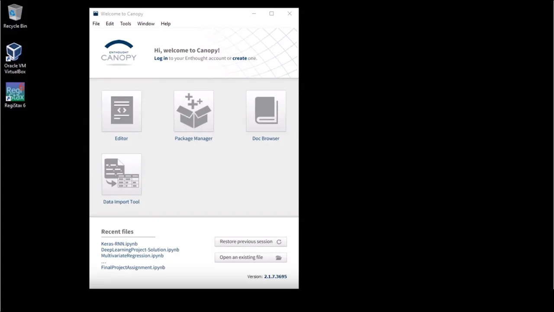554x312 pixels.
Task: Click the Enthought Canopy logo
Action: [x=119, y=52]
